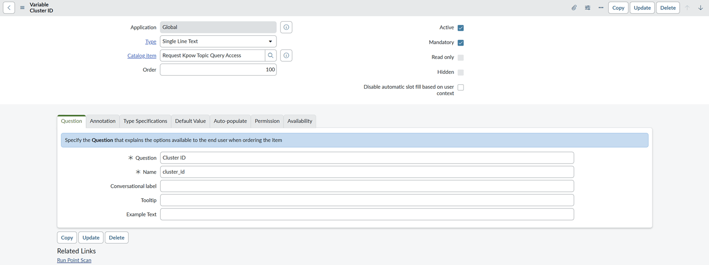Click the bottom Copy button
This screenshot has width=709, height=265.
click(x=67, y=238)
